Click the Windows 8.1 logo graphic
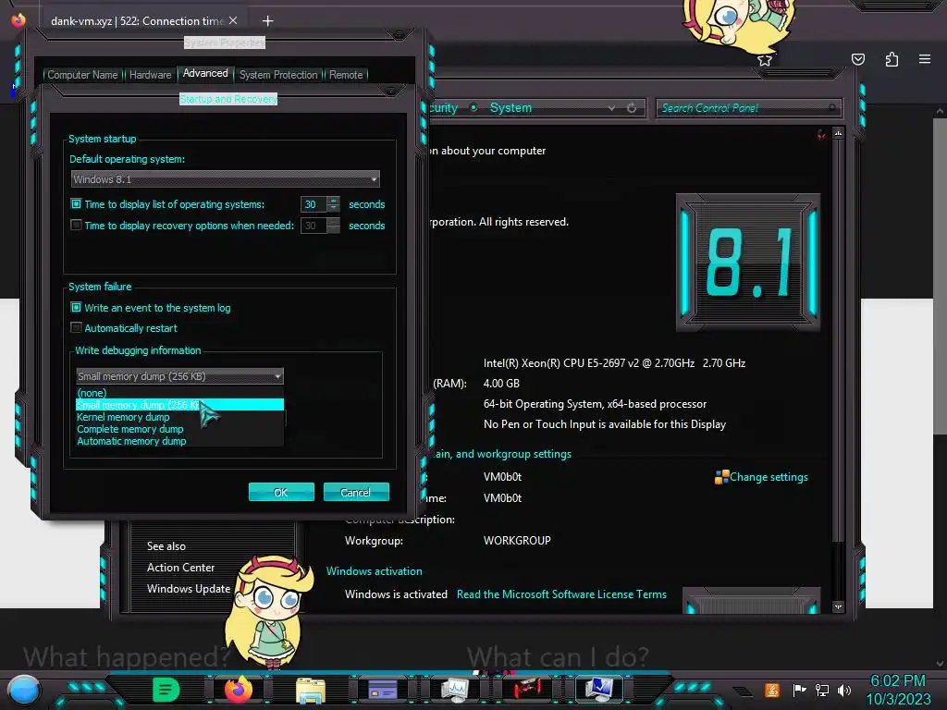947x710 pixels. [747, 263]
